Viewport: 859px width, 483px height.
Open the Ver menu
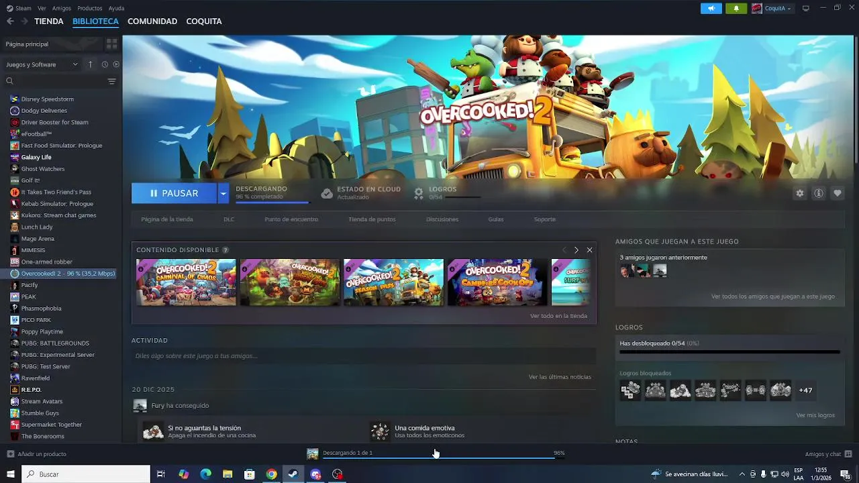(42, 8)
